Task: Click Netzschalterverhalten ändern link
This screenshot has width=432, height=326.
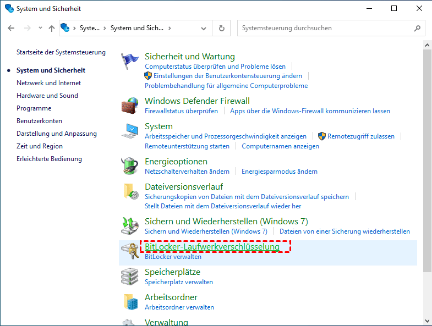Action: point(187,172)
